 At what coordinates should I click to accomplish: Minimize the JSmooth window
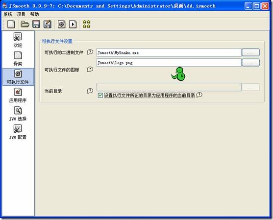coord(248,6)
